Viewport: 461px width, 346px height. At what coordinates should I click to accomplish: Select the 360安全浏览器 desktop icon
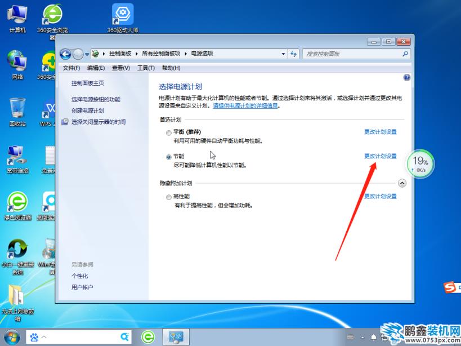(52, 22)
